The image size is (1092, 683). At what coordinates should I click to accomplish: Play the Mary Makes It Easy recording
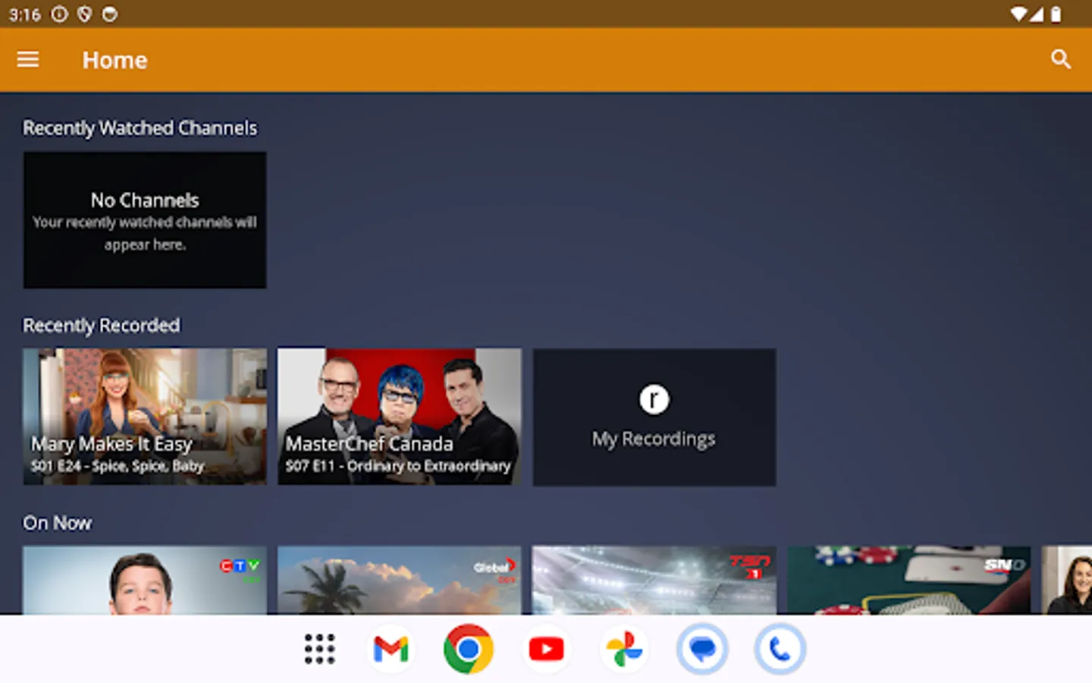click(144, 417)
